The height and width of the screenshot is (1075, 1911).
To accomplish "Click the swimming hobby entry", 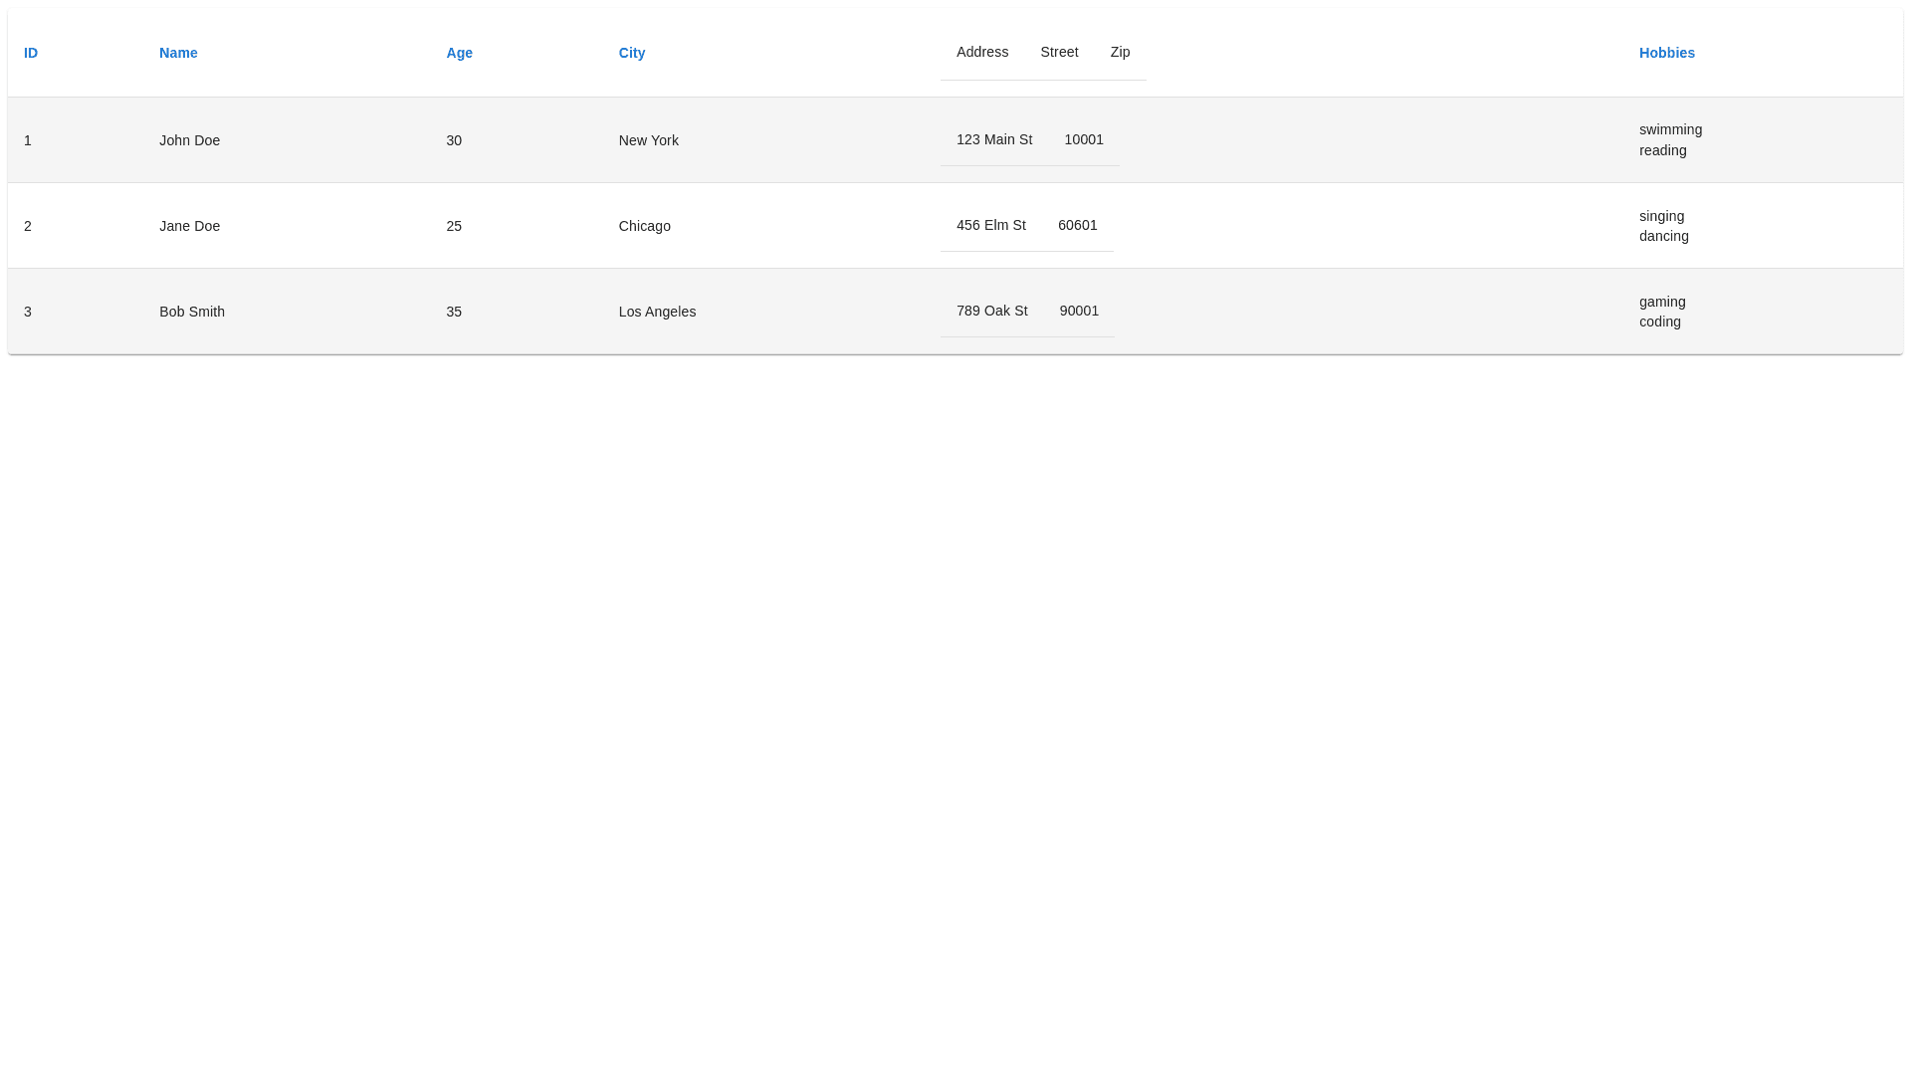I will (x=1670, y=129).
